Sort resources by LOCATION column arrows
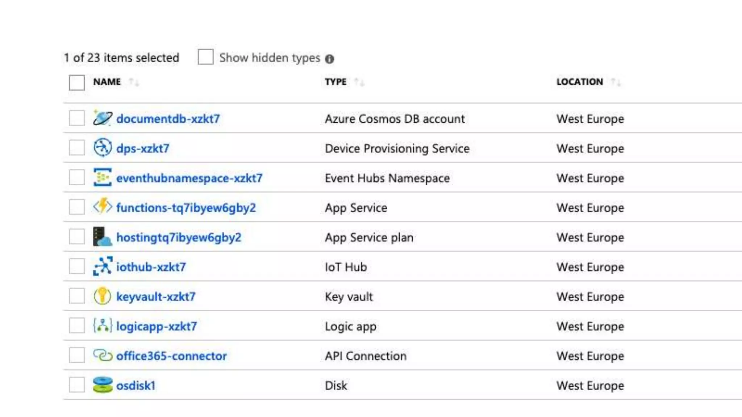Viewport: 742px width, 417px height. (616, 82)
